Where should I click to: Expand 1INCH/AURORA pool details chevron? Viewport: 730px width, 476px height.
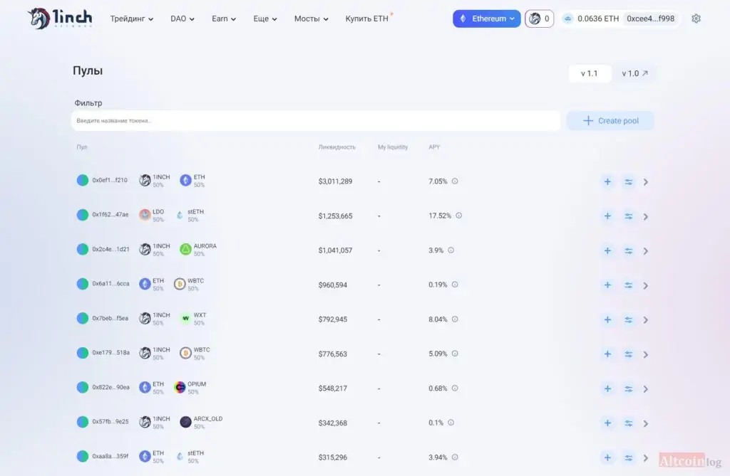(x=646, y=251)
